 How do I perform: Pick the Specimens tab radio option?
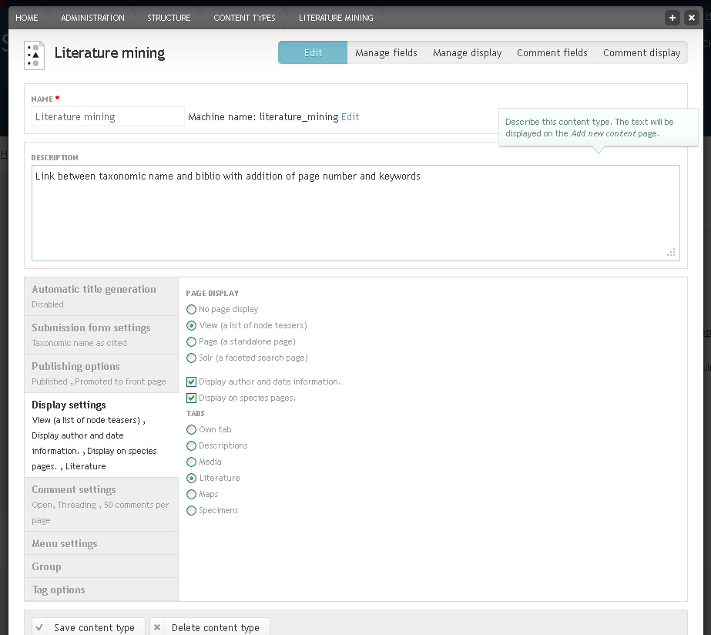click(191, 511)
